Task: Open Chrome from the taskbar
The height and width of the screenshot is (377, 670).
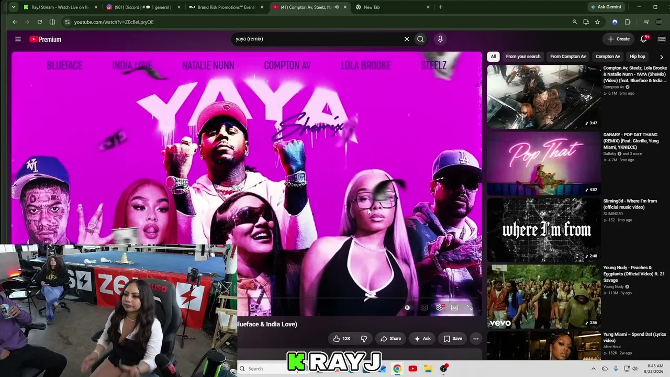Action: 397,369
